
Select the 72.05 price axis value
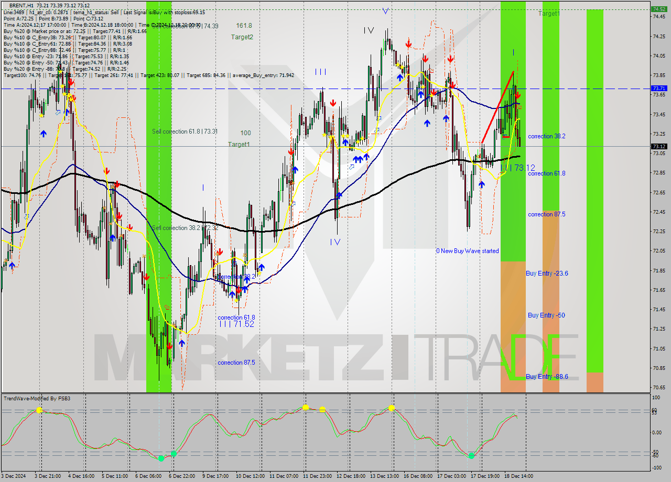(x=659, y=251)
